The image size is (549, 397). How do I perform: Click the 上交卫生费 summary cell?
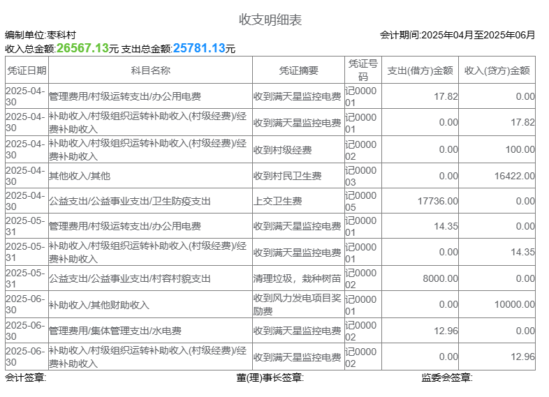point(277,201)
